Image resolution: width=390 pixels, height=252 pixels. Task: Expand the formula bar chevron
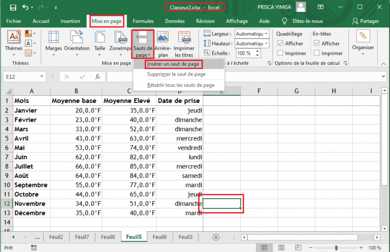[x=383, y=77]
